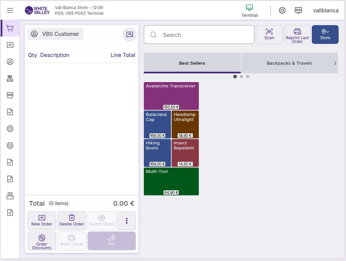Open the store/shop icon in the sidebar
The width and height of the screenshot is (346, 261).
click(x=10, y=94)
